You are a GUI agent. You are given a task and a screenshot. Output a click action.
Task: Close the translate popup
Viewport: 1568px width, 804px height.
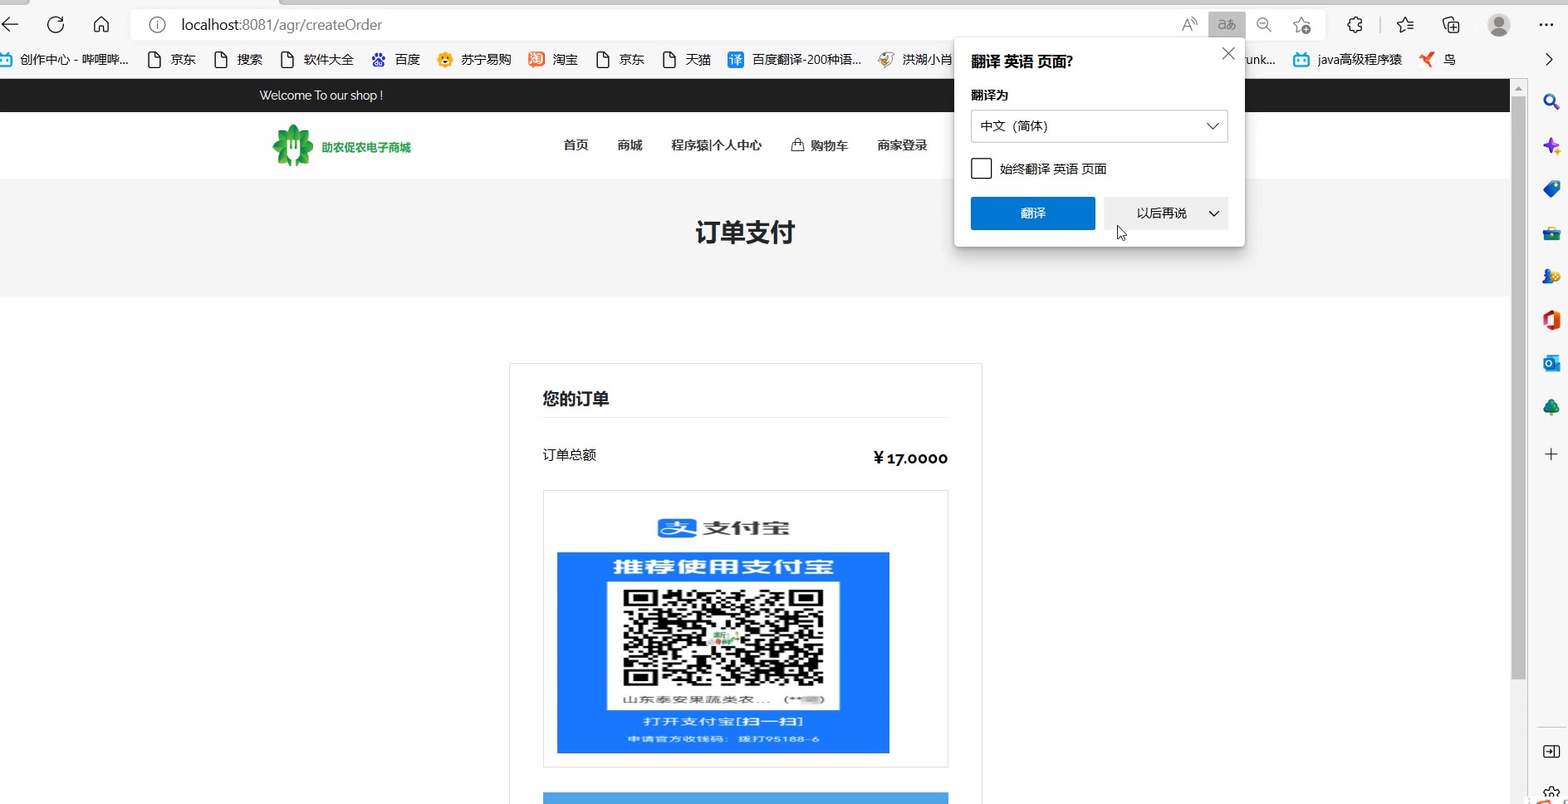(x=1228, y=54)
